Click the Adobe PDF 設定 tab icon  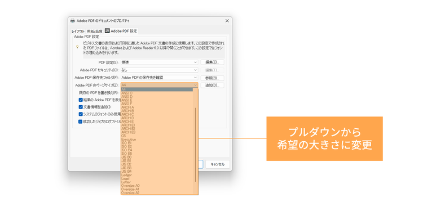(107, 31)
